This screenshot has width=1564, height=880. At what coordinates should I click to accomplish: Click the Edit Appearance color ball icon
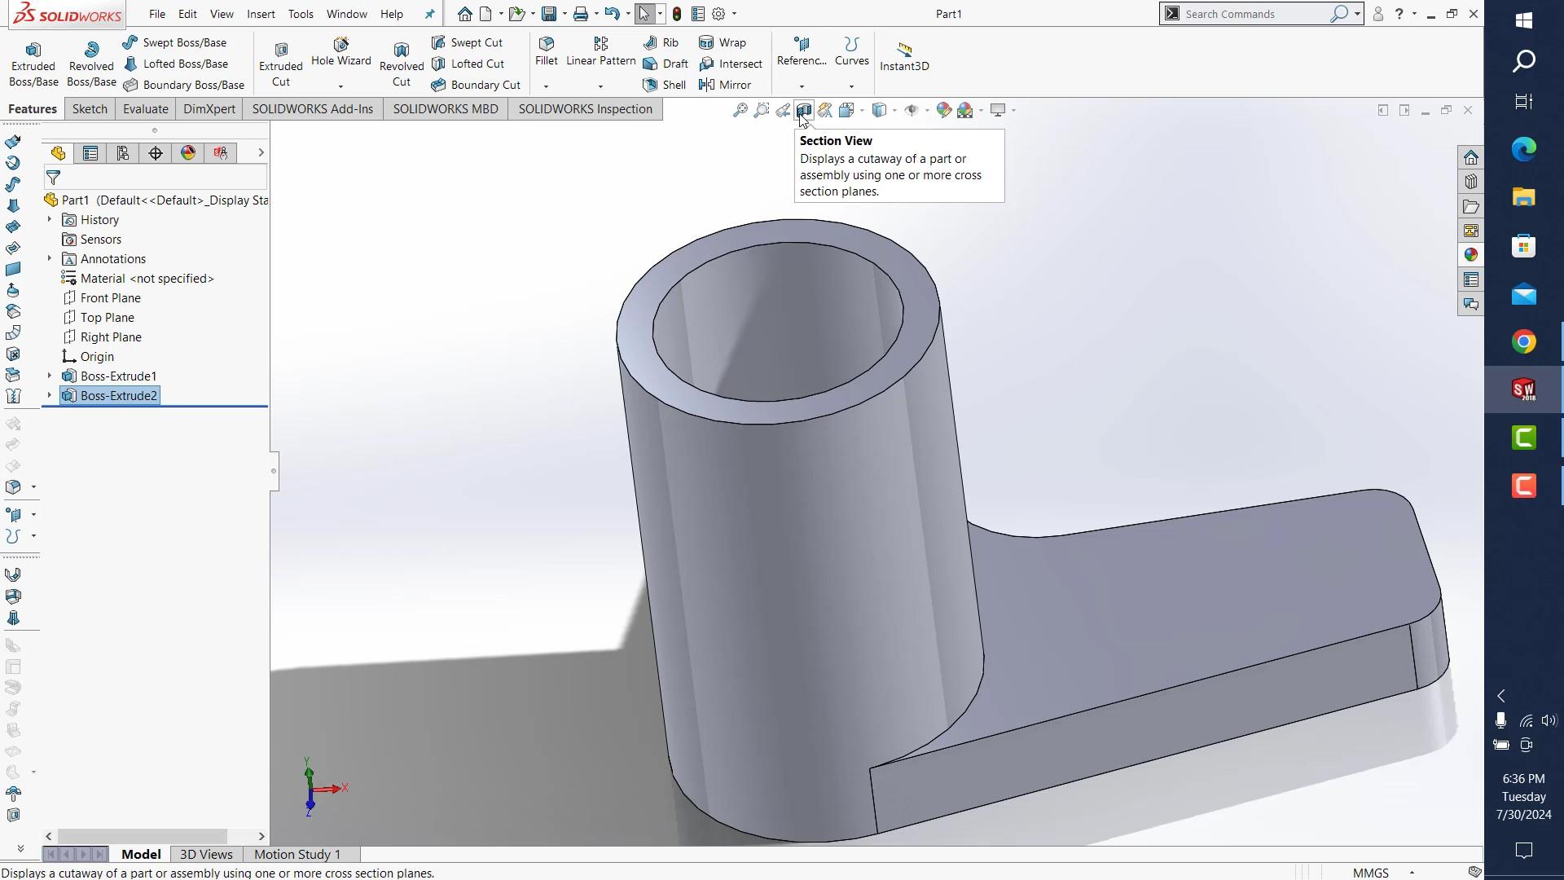click(943, 110)
